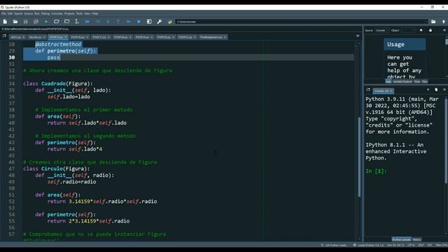The height and width of the screenshot is (252, 448).
Task: Open editor options hamburger menu
Action: 358,36
